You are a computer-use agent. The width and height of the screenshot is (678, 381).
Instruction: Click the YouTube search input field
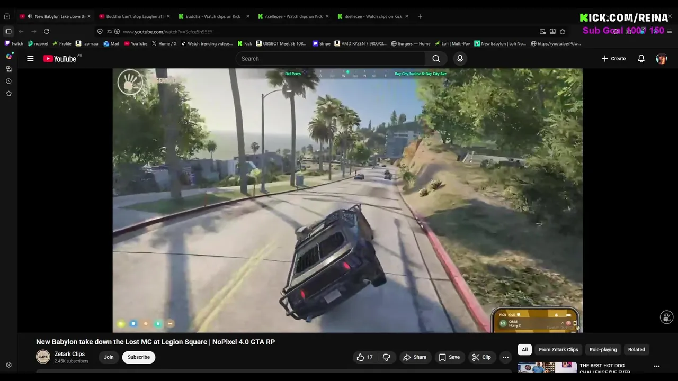coord(331,59)
